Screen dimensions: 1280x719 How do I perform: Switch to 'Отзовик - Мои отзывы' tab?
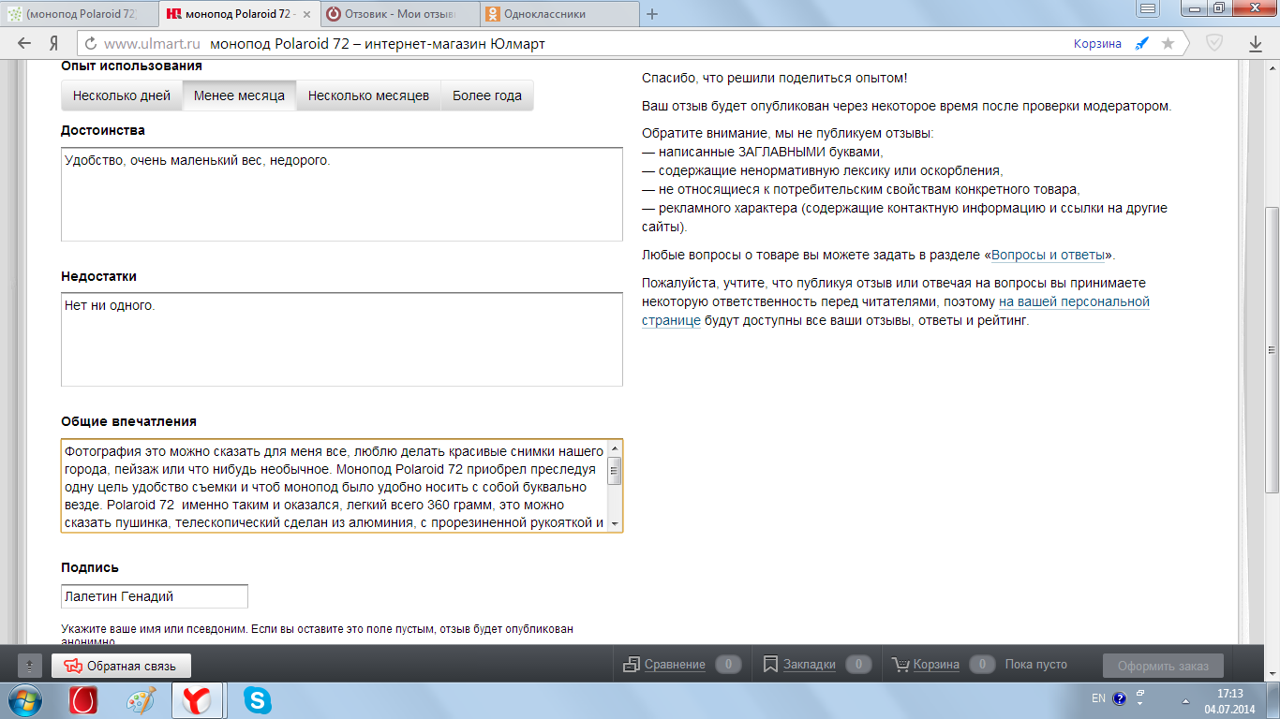coord(400,14)
